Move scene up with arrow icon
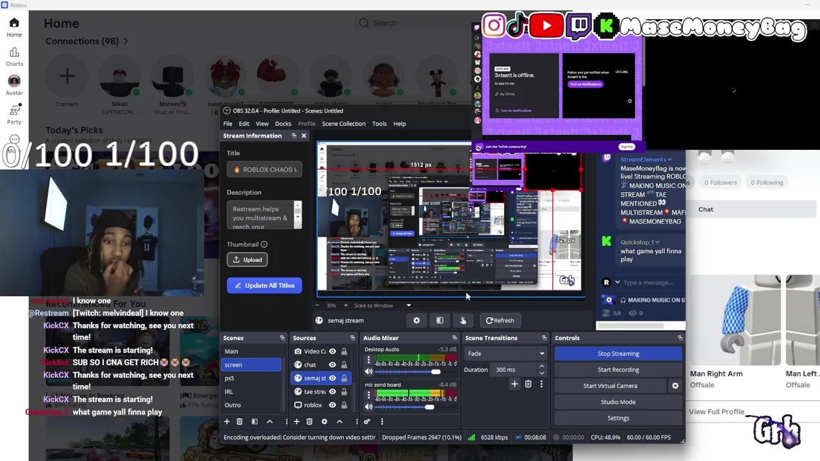The width and height of the screenshot is (820, 461). [270, 421]
